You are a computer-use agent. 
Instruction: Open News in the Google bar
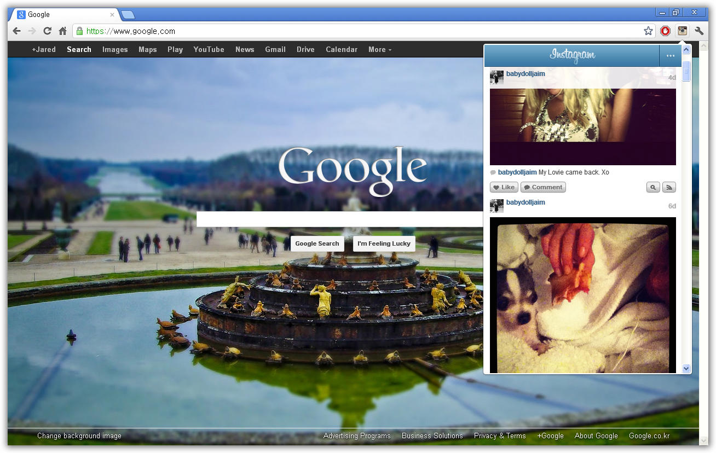pos(245,49)
